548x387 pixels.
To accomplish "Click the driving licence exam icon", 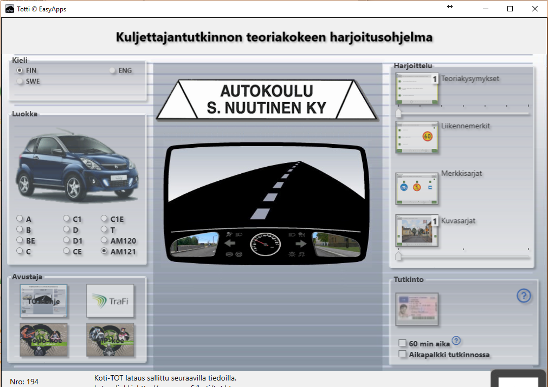I will pyautogui.click(x=417, y=309).
